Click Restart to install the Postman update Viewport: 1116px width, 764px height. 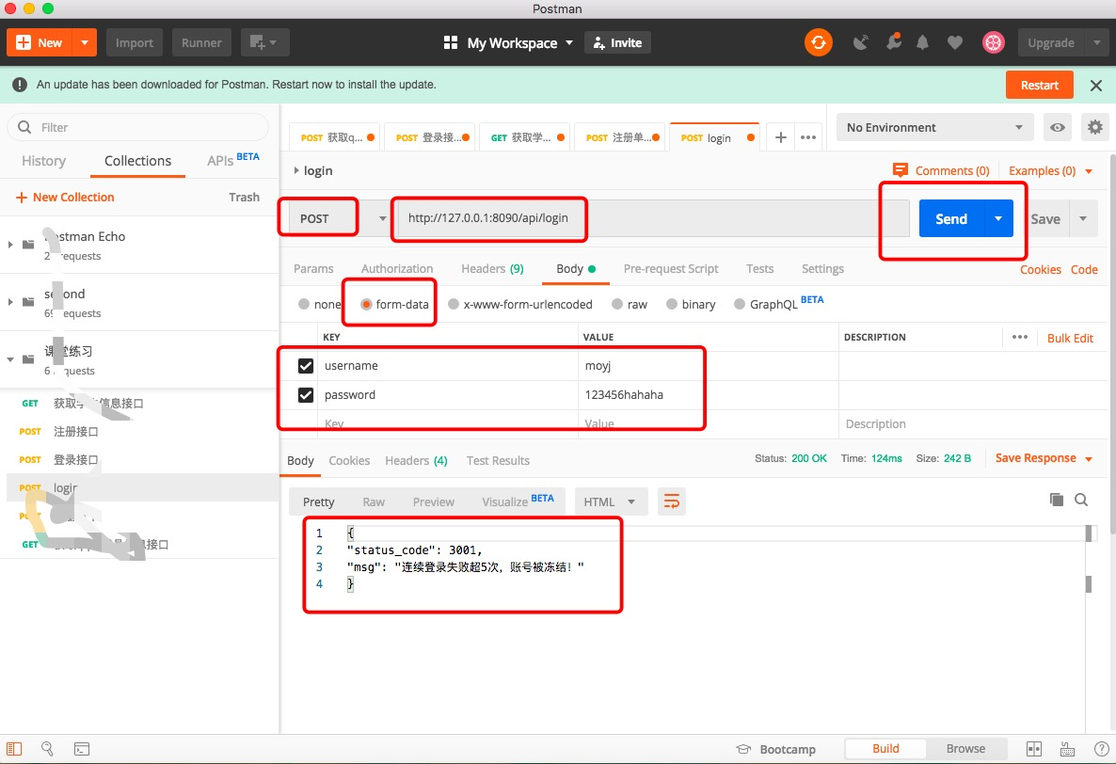pos(1039,85)
